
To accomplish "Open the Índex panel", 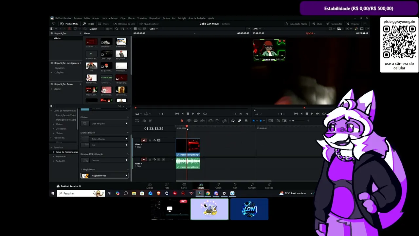I will point(104,24).
